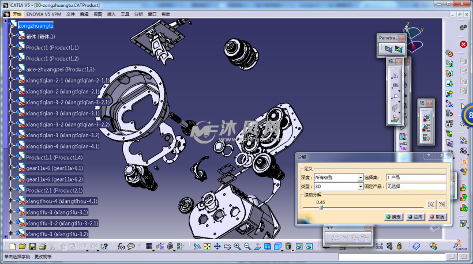Click the Measure Between ruler icon

click(x=379, y=246)
